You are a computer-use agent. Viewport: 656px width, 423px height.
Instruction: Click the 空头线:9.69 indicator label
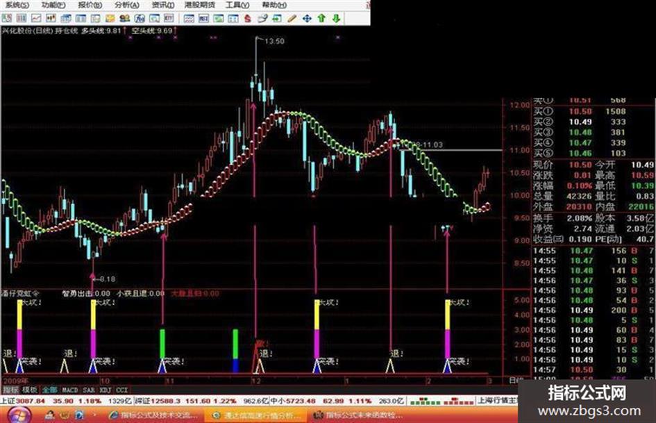pos(151,31)
